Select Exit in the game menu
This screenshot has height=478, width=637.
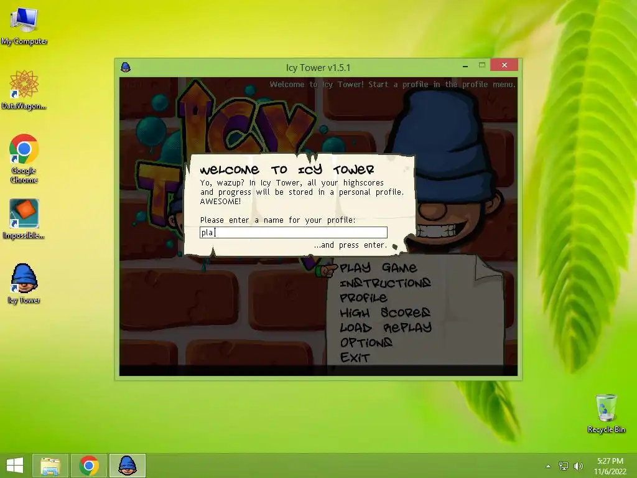(355, 358)
